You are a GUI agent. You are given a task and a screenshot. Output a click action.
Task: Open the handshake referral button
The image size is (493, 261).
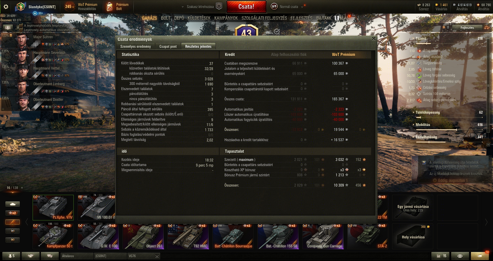click(x=31, y=256)
